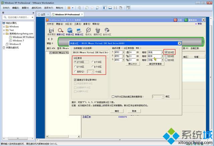The width and height of the screenshot is (214, 146).
Task: Click the take snapshot toolbar icon
Action: [x=87, y=8]
